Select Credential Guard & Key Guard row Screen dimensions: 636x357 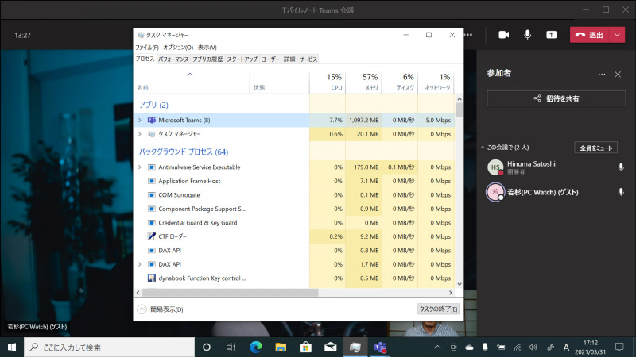(294, 223)
